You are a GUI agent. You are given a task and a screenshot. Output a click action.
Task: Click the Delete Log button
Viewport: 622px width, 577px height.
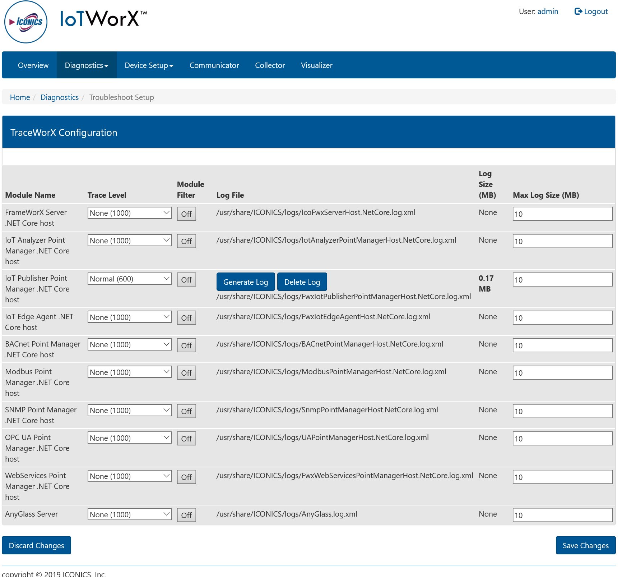click(x=302, y=282)
